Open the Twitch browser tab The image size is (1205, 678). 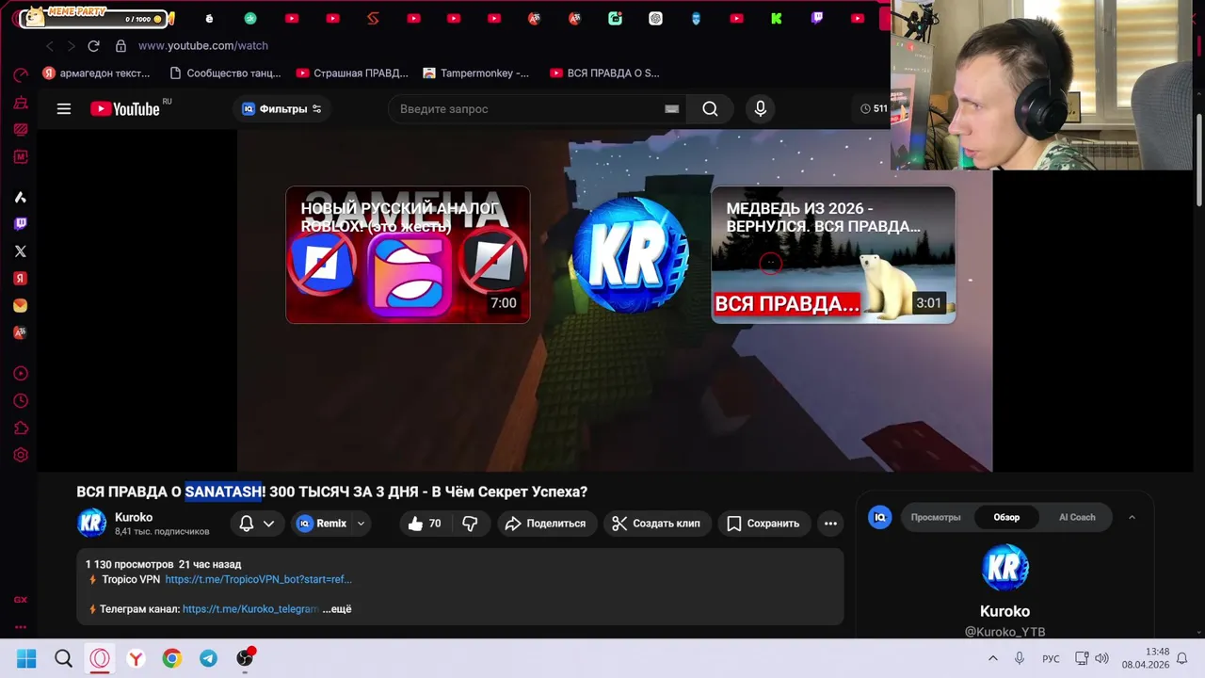tap(816, 18)
